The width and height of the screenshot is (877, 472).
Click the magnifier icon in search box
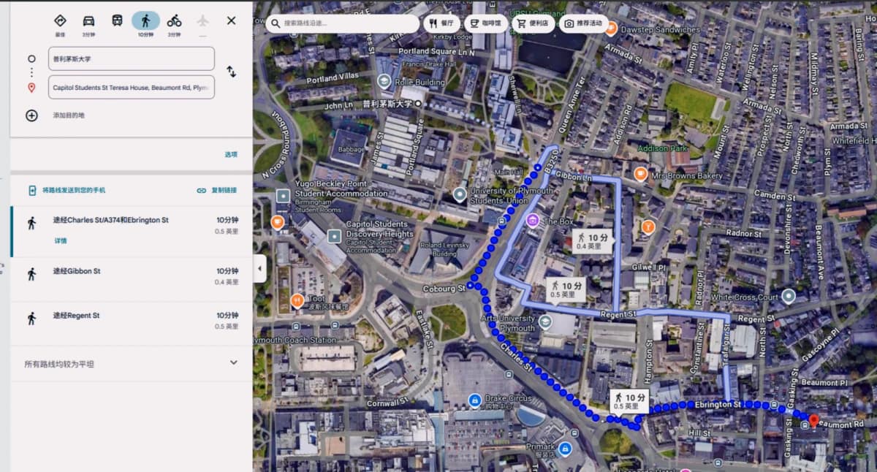coord(276,23)
